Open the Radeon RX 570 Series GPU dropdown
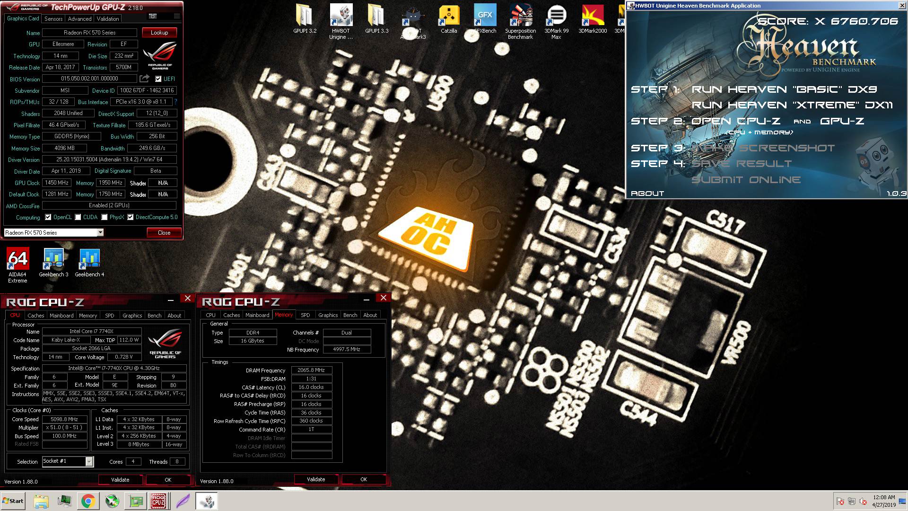This screenshot has height=511, width=908. coord(100,232)
